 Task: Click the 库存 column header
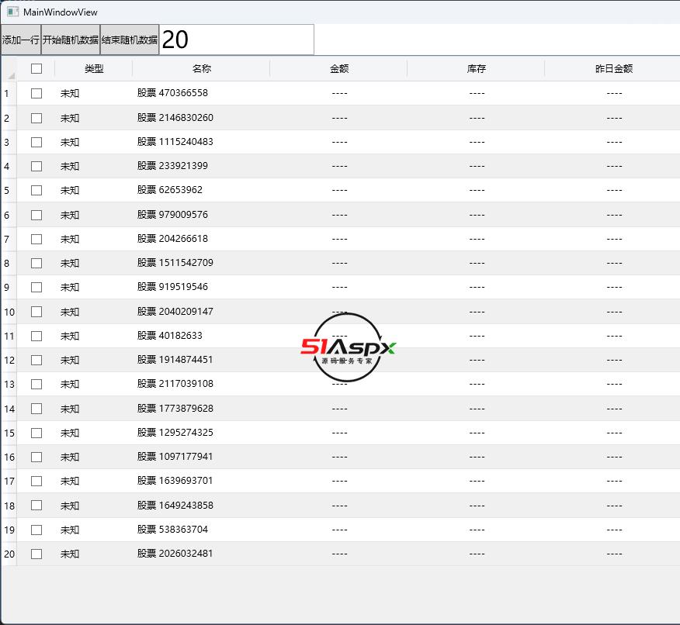coord(477,68)
